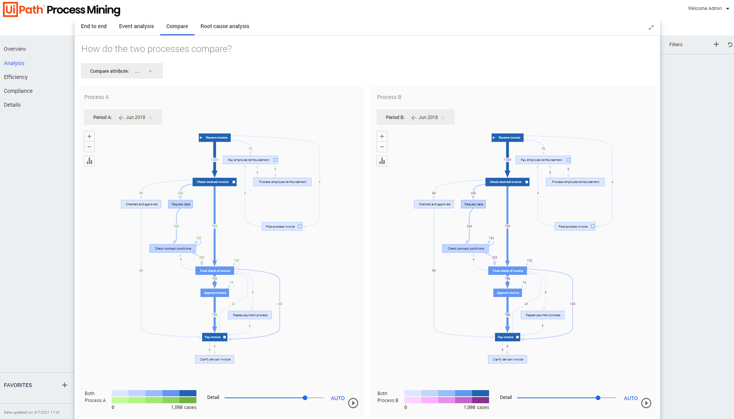Toggle checkbox on Pay employee reimbursement in Process A

tap(275, 160)
